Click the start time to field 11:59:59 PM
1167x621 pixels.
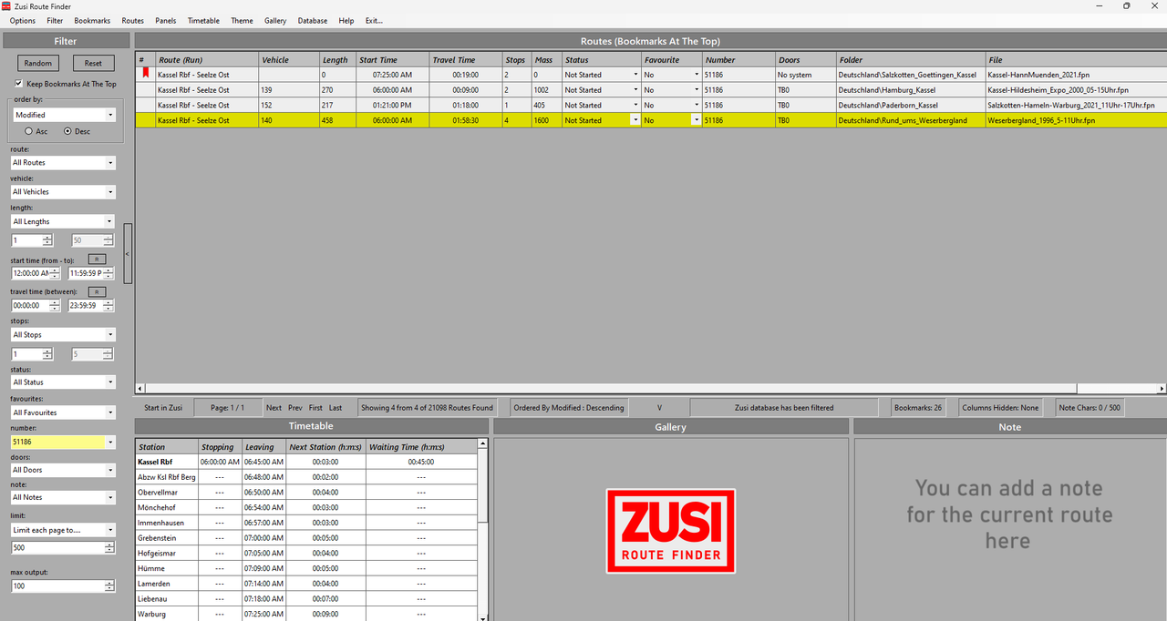(x=87, y=273)
